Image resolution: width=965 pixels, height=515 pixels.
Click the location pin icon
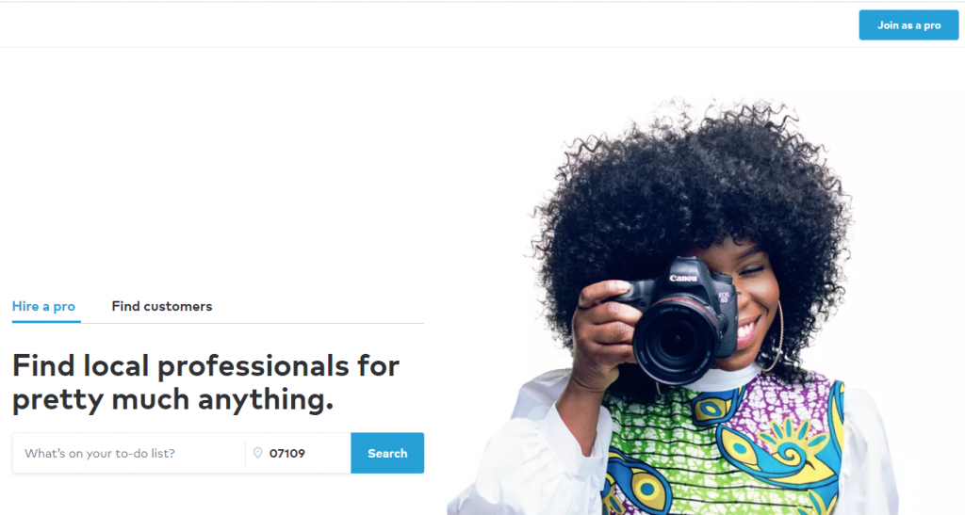[258, 453]
